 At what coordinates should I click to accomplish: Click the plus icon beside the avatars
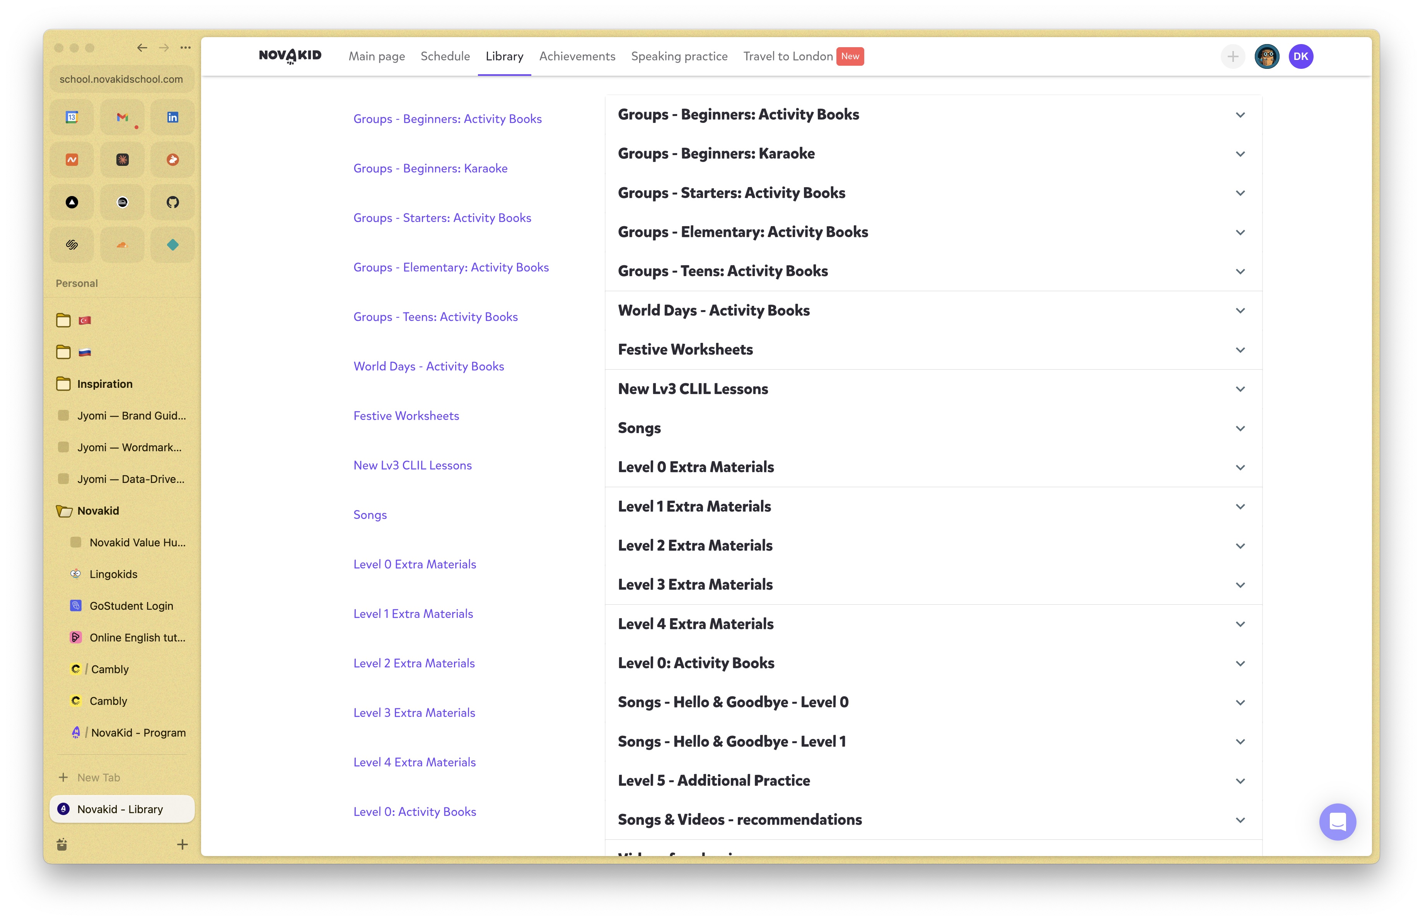pos(1232,57)
